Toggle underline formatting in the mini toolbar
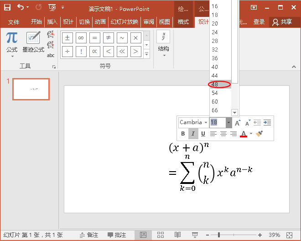Screen dimensions: 301x241 [x=203, y=134]
